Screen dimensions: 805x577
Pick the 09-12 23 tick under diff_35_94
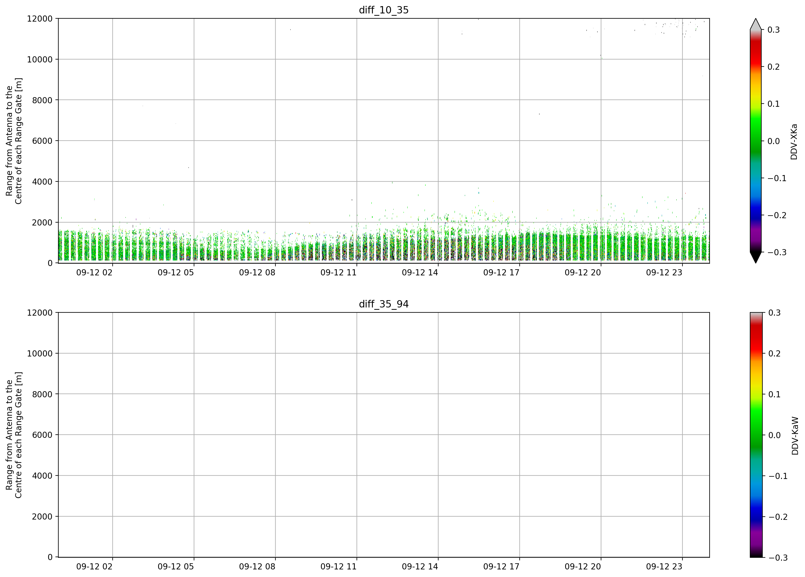point(664,567)
